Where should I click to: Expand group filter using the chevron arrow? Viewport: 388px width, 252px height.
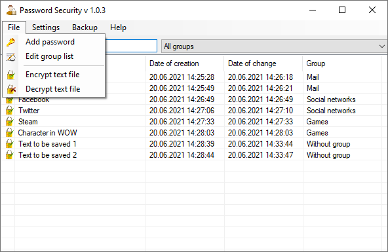click(x=382, y=46)
